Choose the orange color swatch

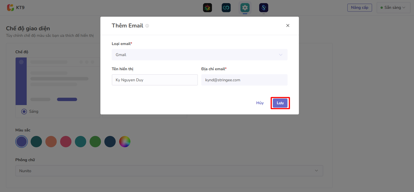click(x=51, y=142)
